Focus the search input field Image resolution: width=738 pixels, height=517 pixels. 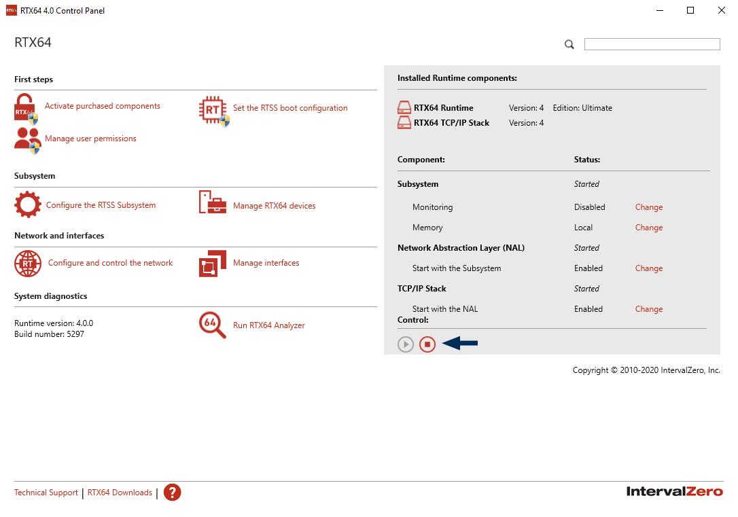pyautogui.click(x=652, y=44)
